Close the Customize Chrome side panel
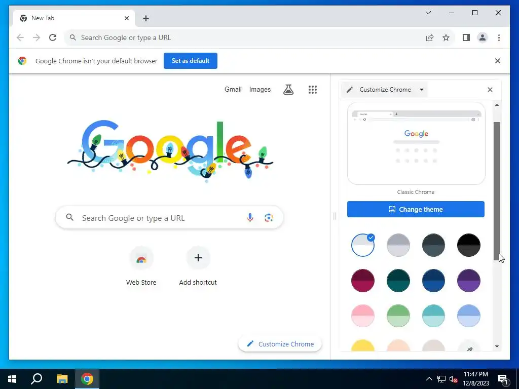519x389 pixels. click(490, 90)
